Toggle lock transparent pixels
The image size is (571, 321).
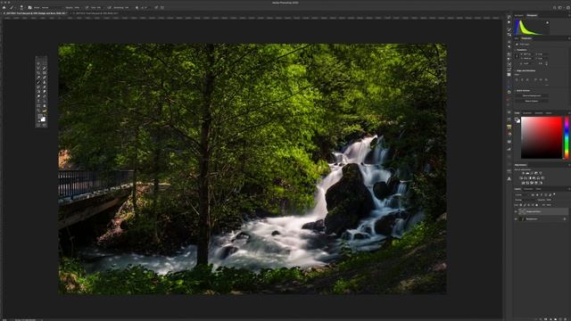point(521,205)
